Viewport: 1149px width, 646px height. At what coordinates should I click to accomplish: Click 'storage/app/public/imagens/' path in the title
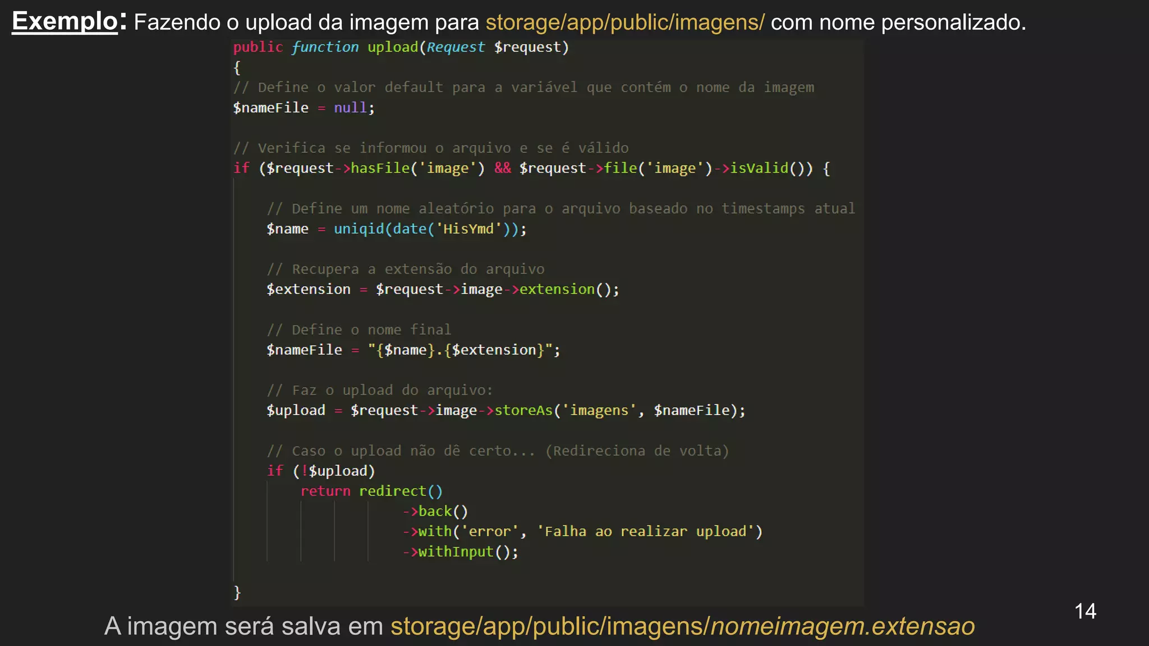[624, 22]
